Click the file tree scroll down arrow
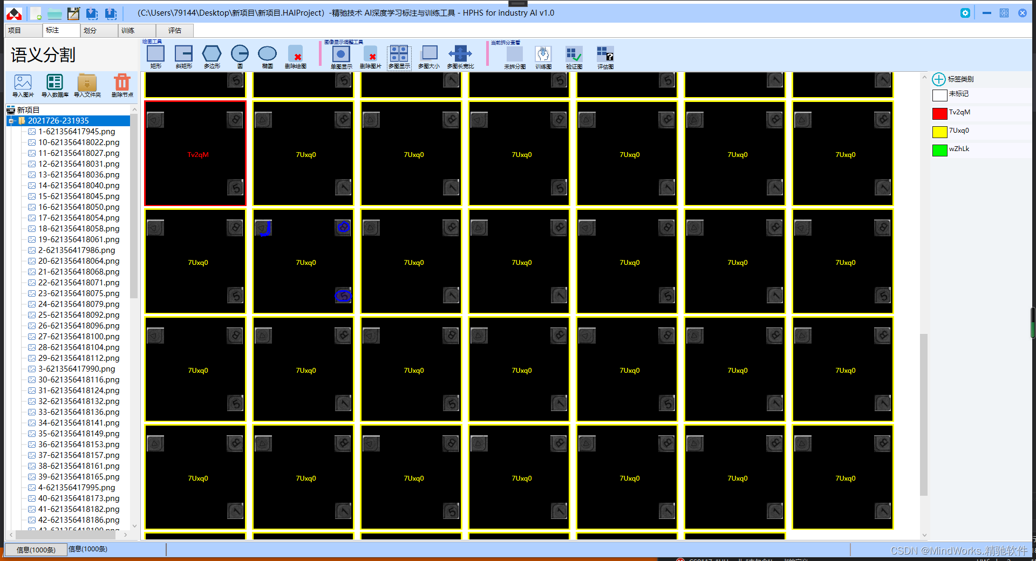The image size is (1036, 561). click(134, 525)
